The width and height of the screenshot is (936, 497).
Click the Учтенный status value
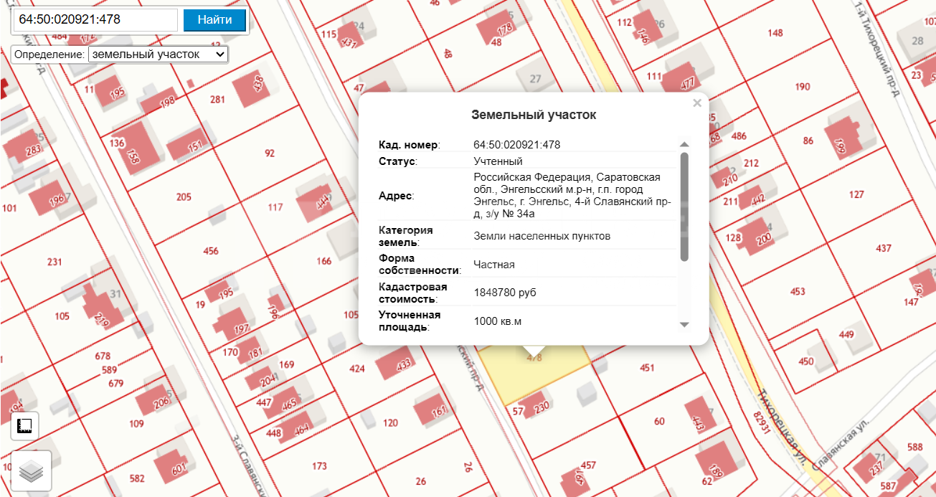[498, 161]
